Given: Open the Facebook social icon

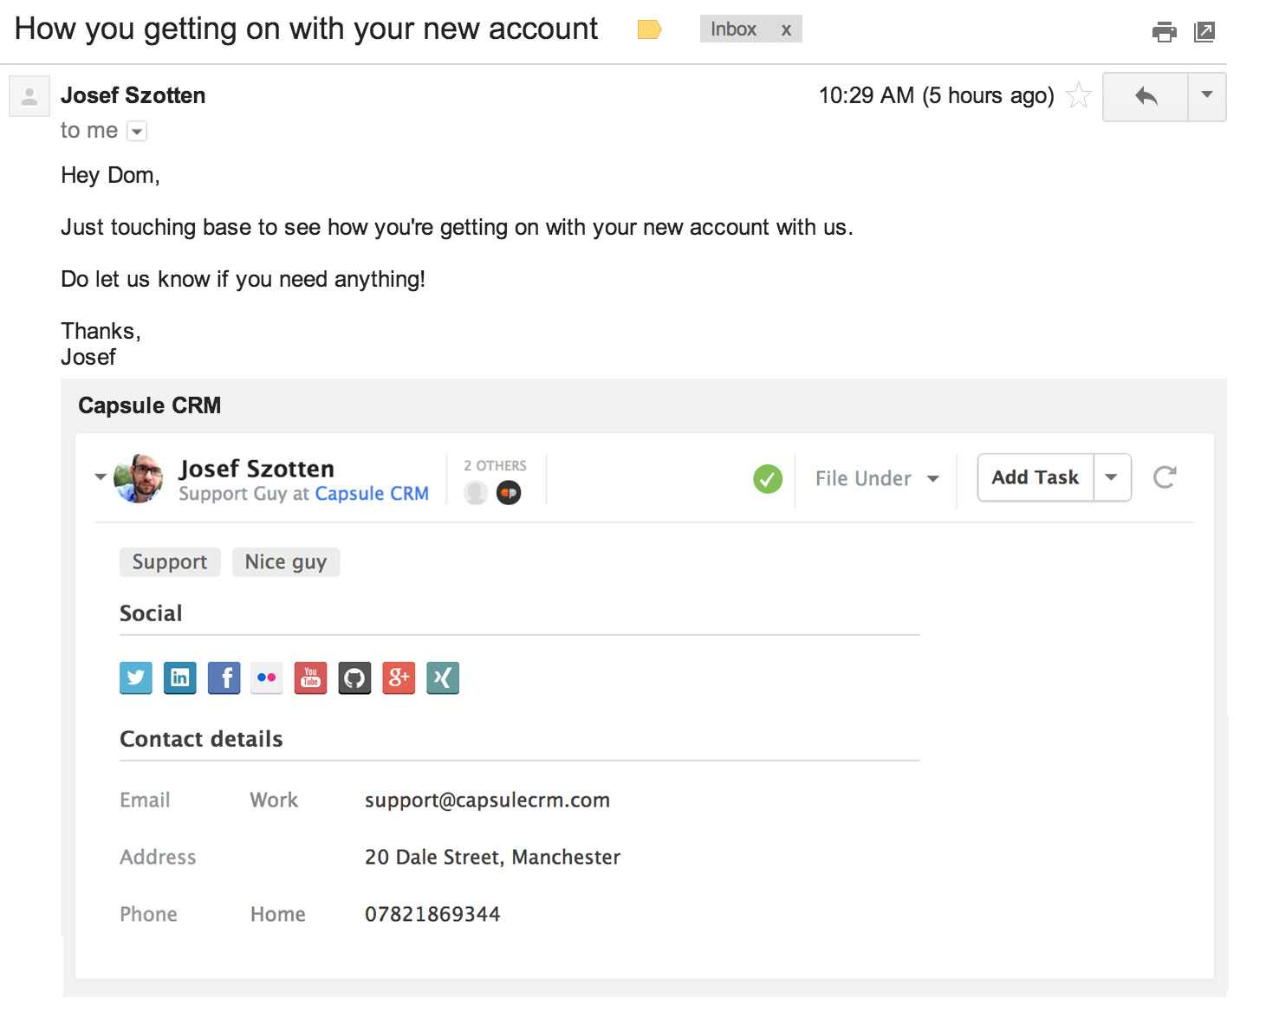Looking at the screenshot, I should pos(224,677).
